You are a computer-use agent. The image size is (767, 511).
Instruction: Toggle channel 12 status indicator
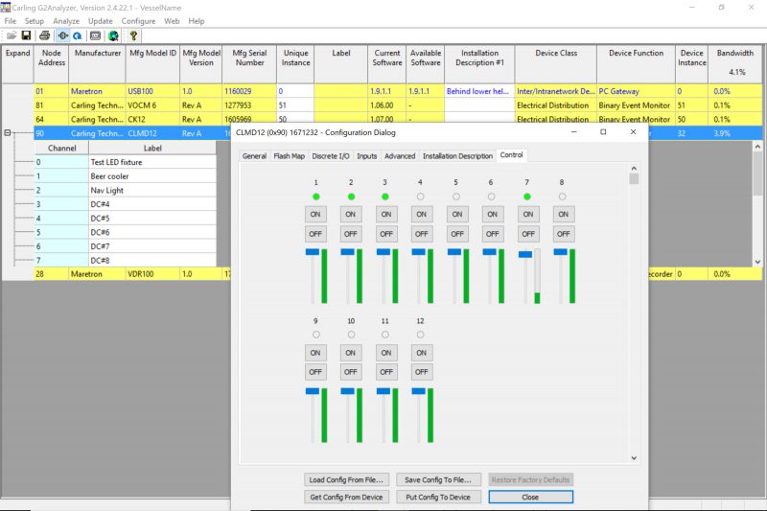click(x=420, y=335)
